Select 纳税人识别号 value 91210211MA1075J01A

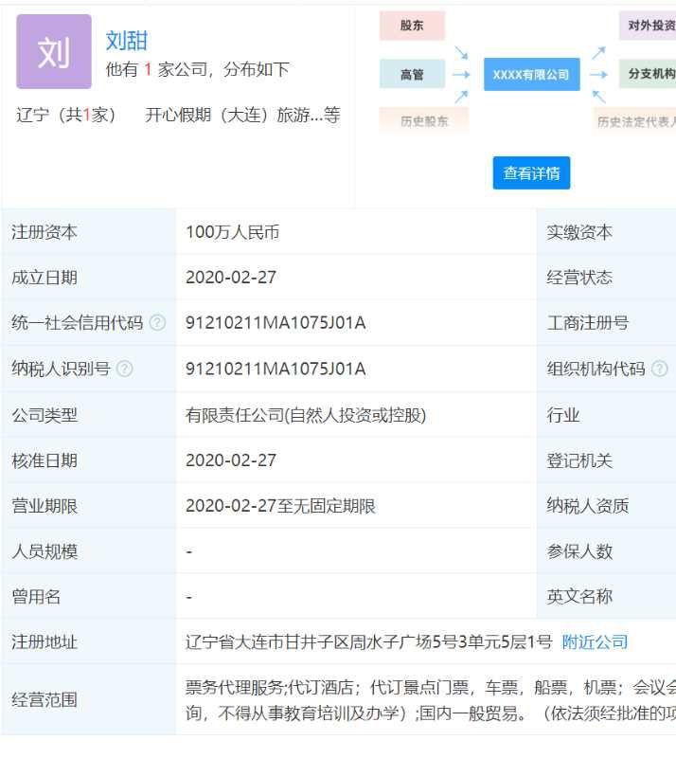point(276,369)
